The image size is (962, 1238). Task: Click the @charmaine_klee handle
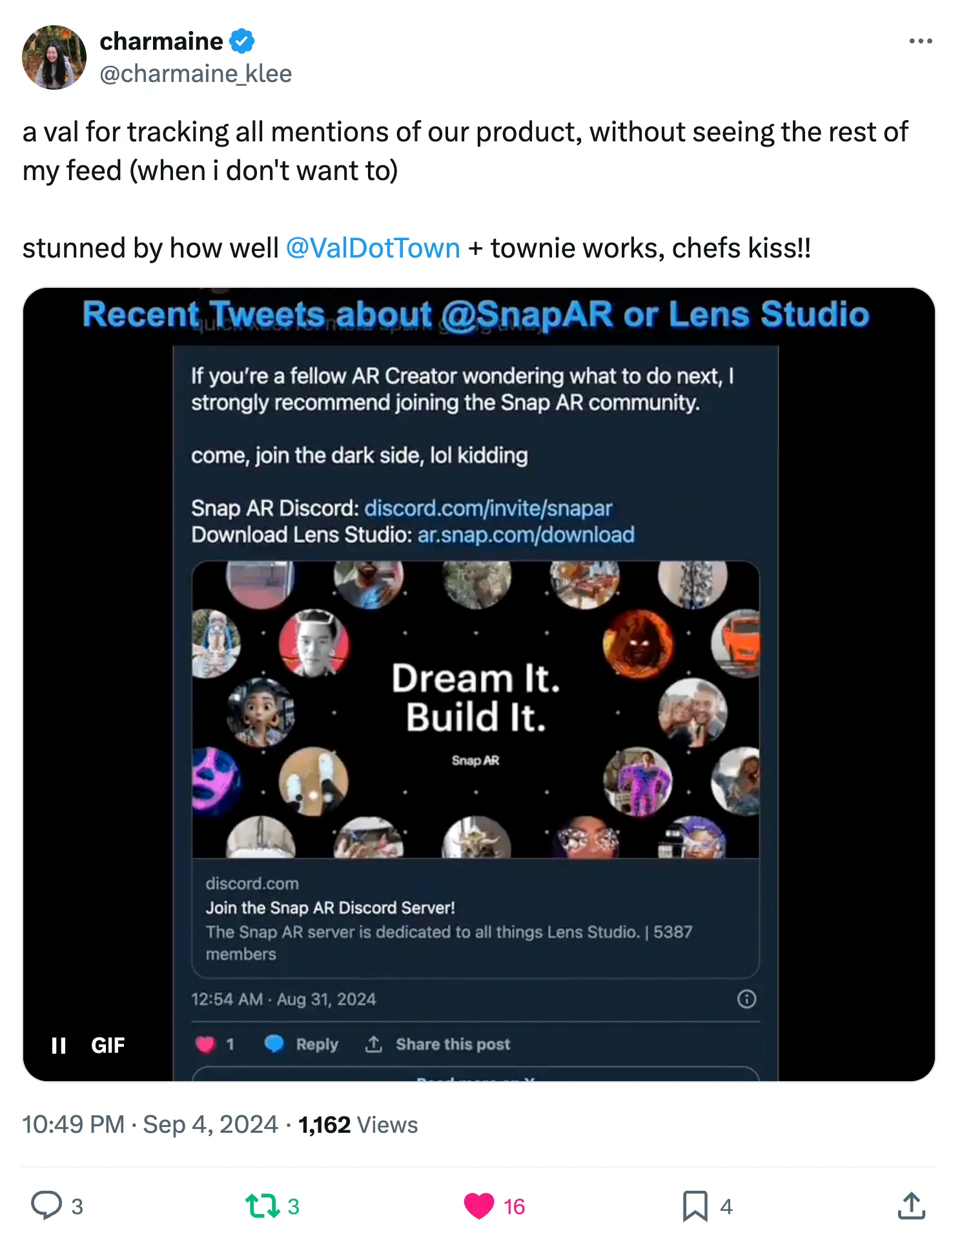pos(196,74)
